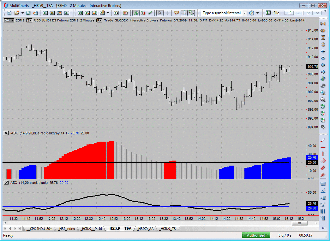Expand the symbol/interval command line dropdown

[245, 13]
